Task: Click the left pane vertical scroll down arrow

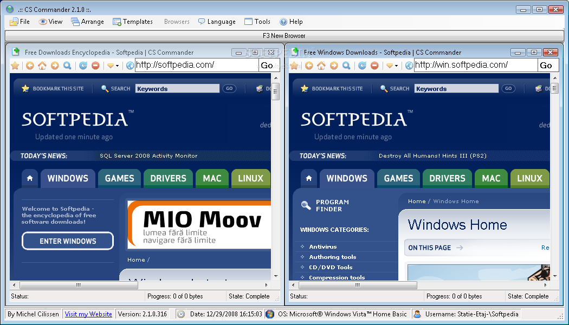Action: [276, 276]
